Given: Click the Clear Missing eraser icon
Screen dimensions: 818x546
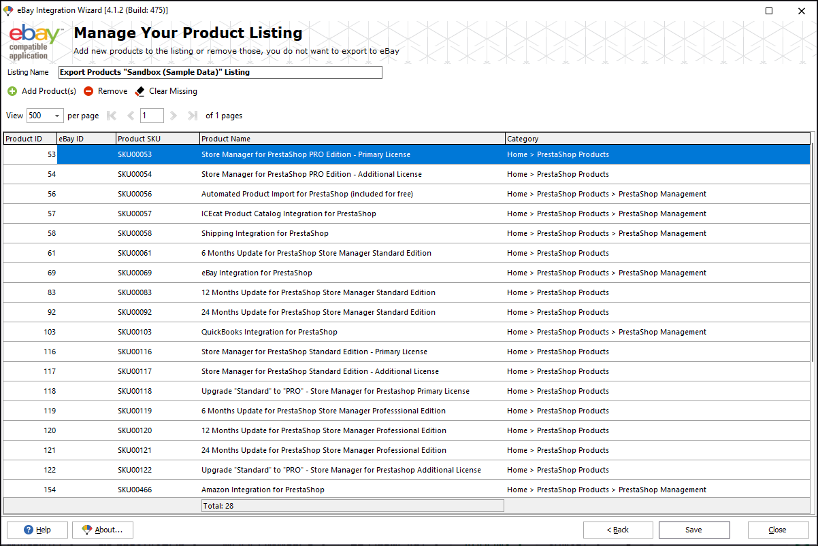Looking at the screenshot, I should (x=140, y=91).
